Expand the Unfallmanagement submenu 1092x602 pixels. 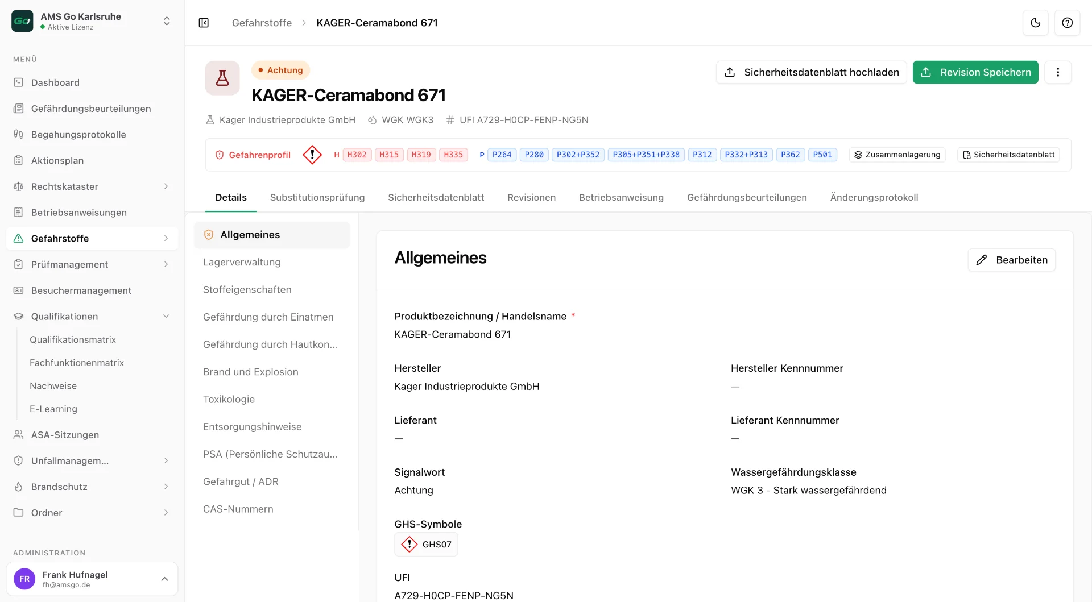coord(166,460)
